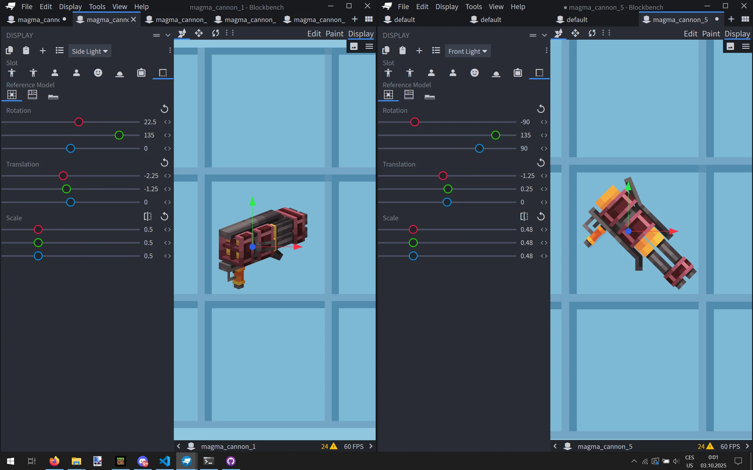Screen dimensions: 753x470
Task: Open Firefox from the taskbar
Action: point(54,461)
